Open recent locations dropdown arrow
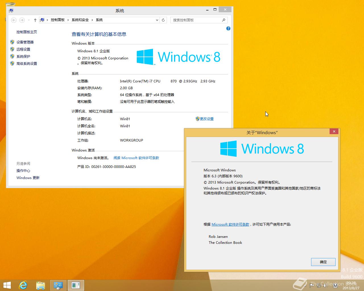 (x=29, y=20)
